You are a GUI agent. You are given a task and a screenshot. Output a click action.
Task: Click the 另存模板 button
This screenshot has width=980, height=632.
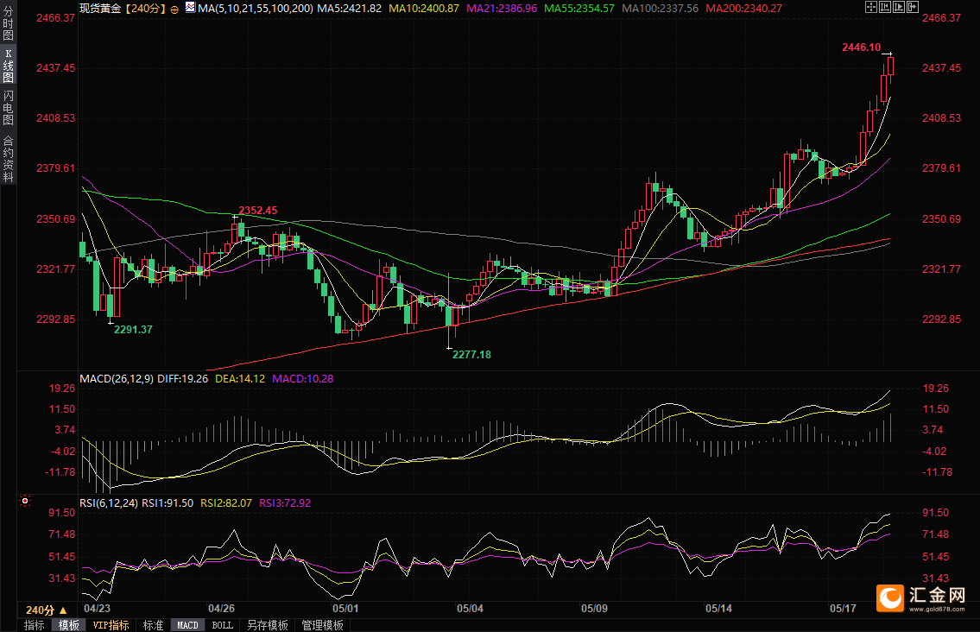tap(267, 625)
